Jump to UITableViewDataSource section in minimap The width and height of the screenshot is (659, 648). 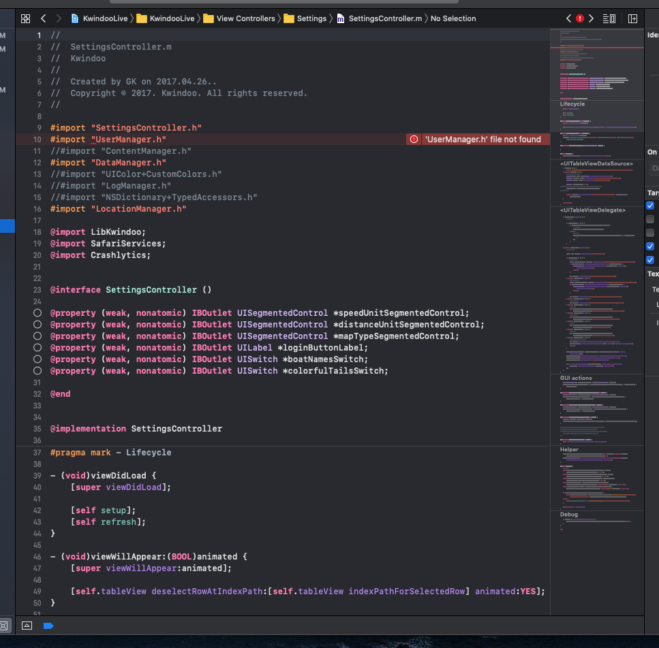[x=596, y=163]
